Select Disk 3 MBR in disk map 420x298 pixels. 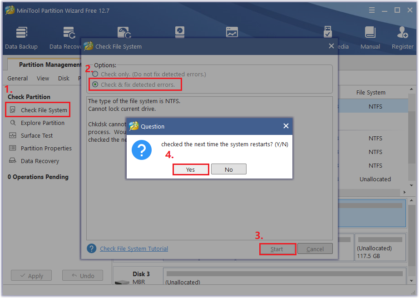138,276
